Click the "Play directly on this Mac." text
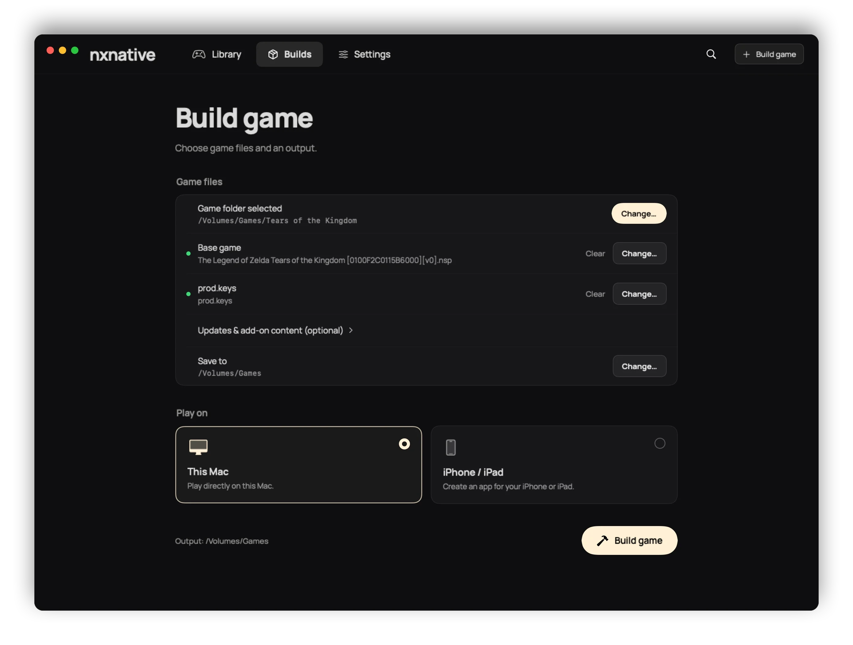Viewport: 853px width, 645px height. coord(230,486)
